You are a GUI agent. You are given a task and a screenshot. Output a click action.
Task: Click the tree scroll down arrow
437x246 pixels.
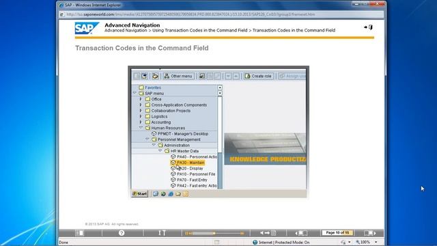point(220,93)
